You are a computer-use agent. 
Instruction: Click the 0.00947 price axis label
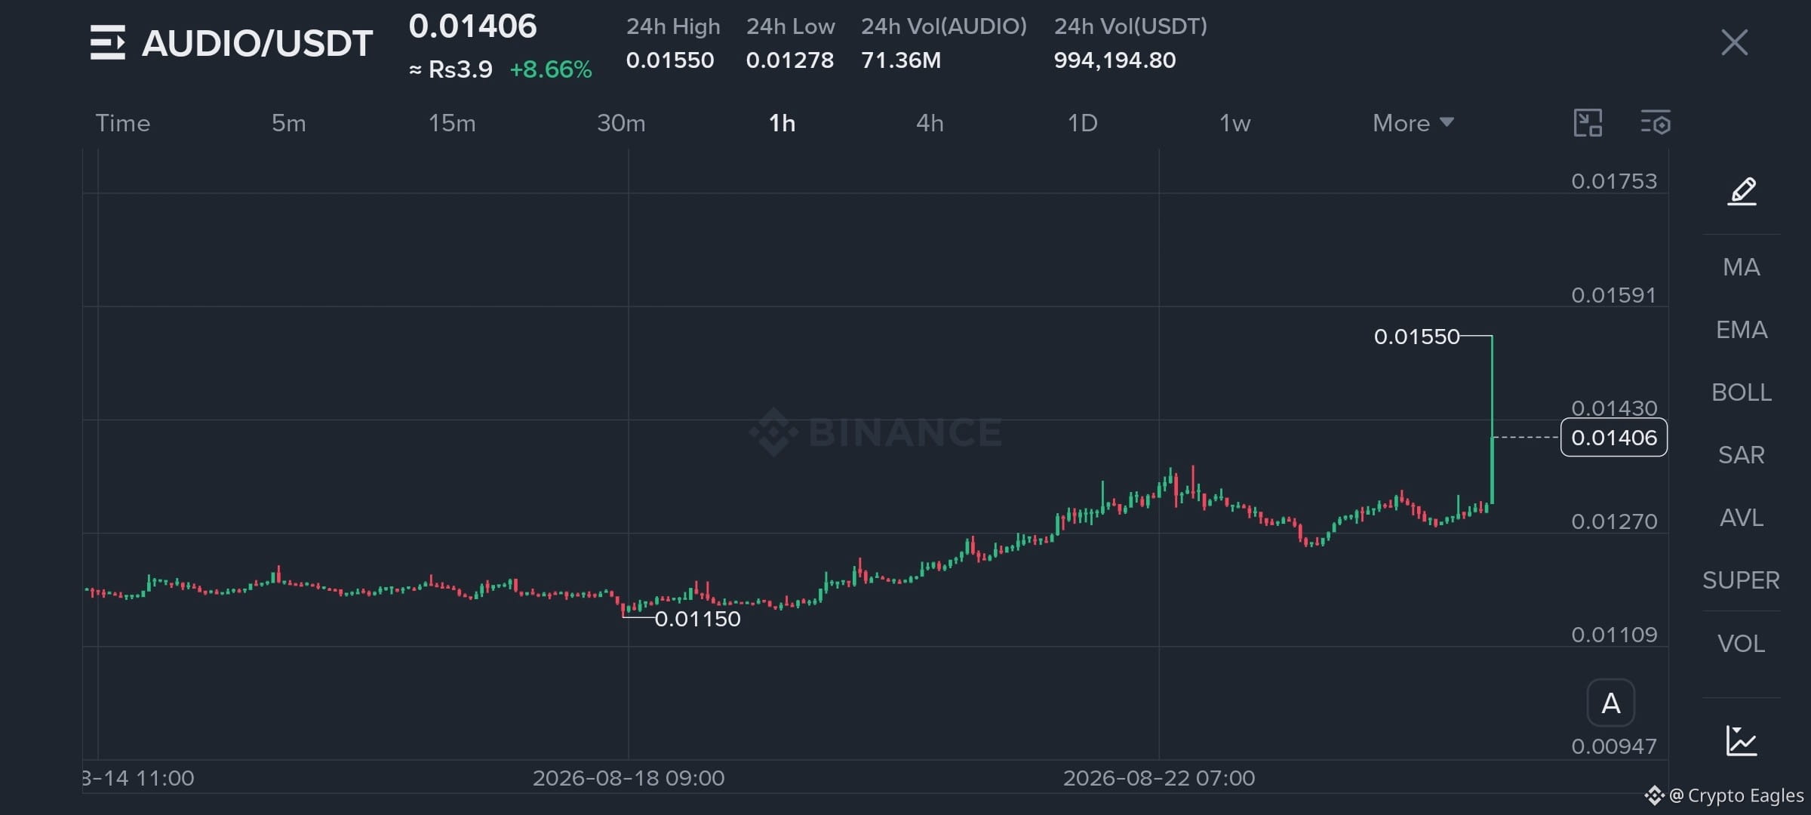tap(1614, 746)
